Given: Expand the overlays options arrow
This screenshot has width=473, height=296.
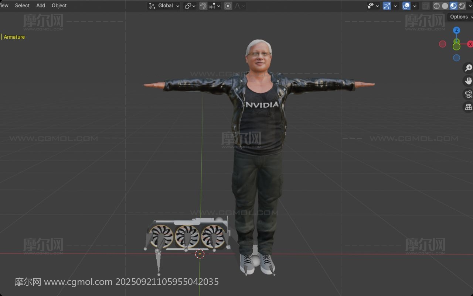Looking at the screenshot, I should 415,6.
